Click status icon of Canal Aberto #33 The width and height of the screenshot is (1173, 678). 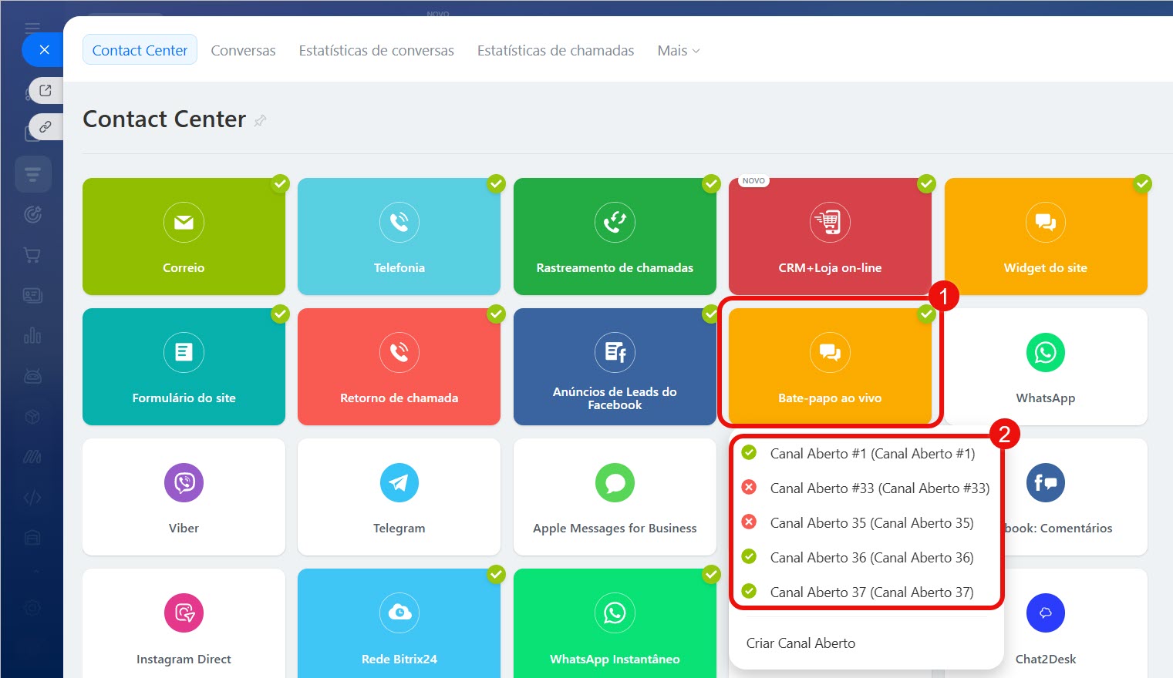[x=749, y=488]
